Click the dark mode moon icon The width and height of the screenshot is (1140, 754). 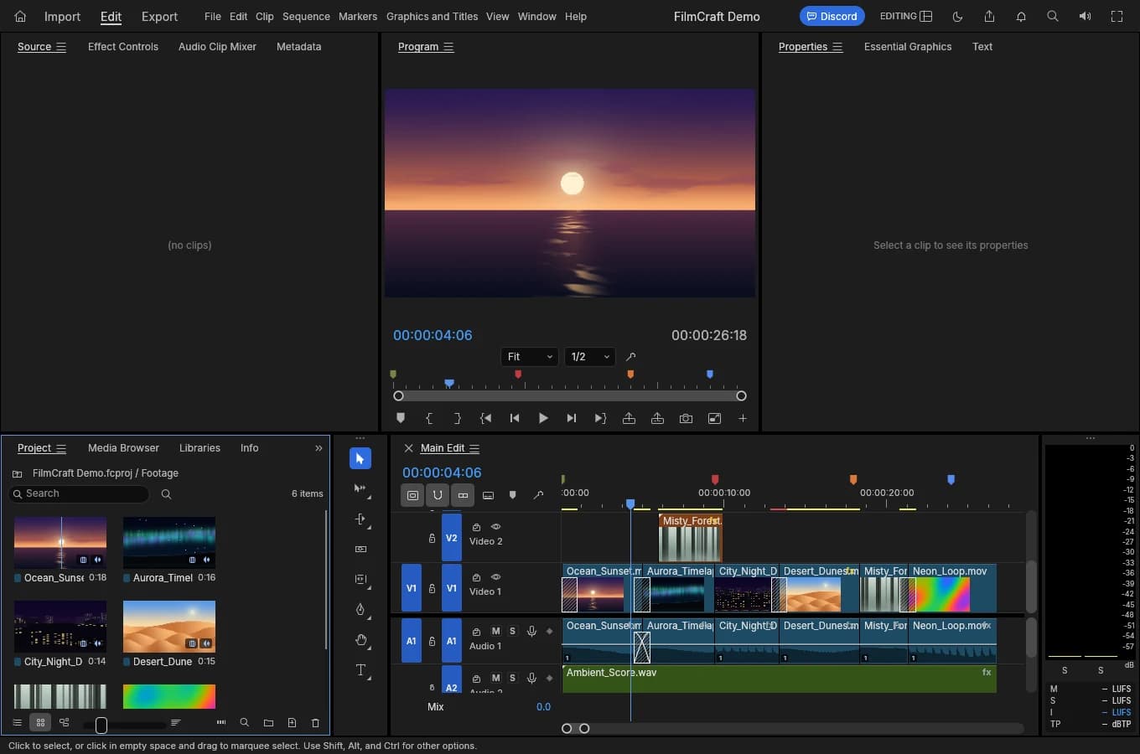[x=957, y=16]
